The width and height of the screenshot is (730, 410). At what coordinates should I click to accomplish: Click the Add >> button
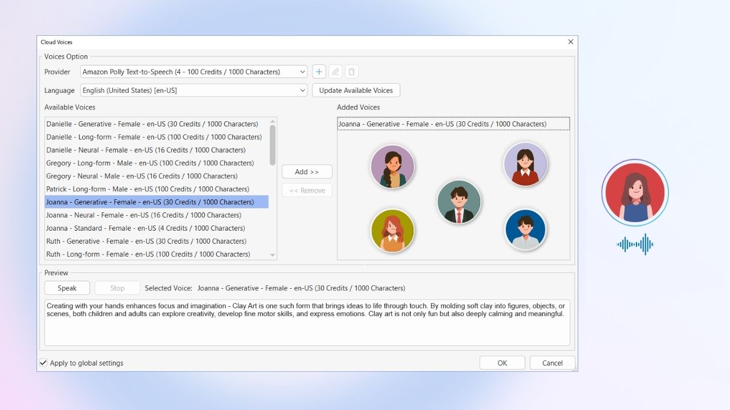307,172
